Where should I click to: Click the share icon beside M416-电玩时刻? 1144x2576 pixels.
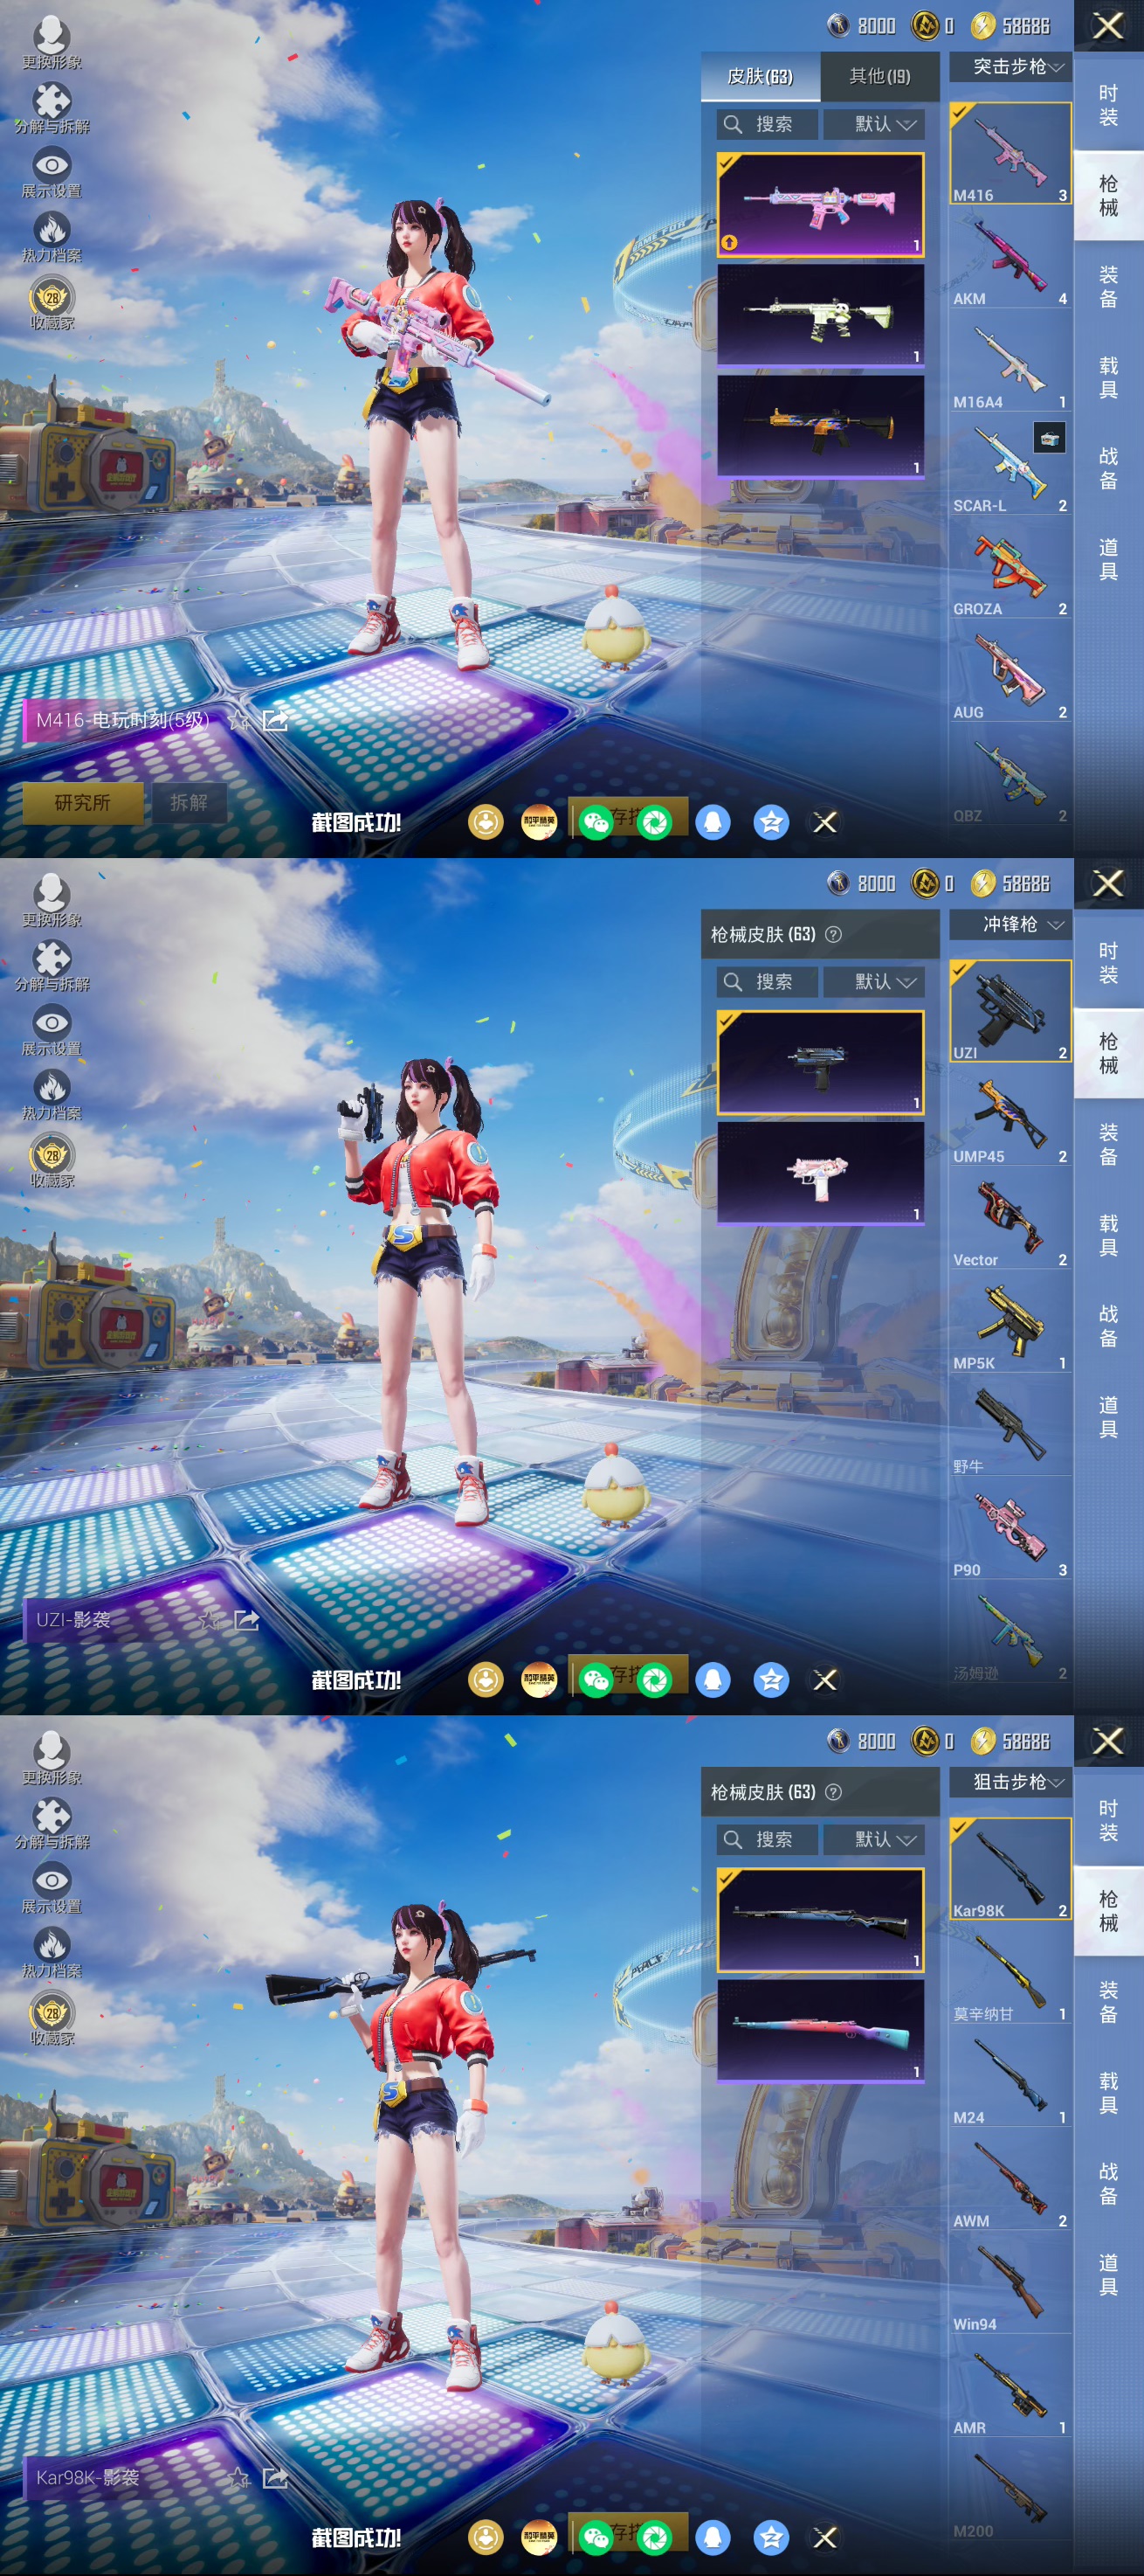pyautogui.click(x=275, y=720)
